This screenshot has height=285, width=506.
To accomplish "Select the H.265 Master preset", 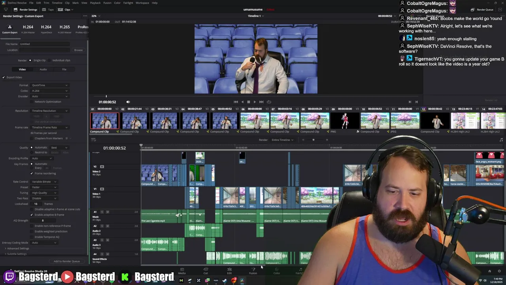I will click(64, 28).
